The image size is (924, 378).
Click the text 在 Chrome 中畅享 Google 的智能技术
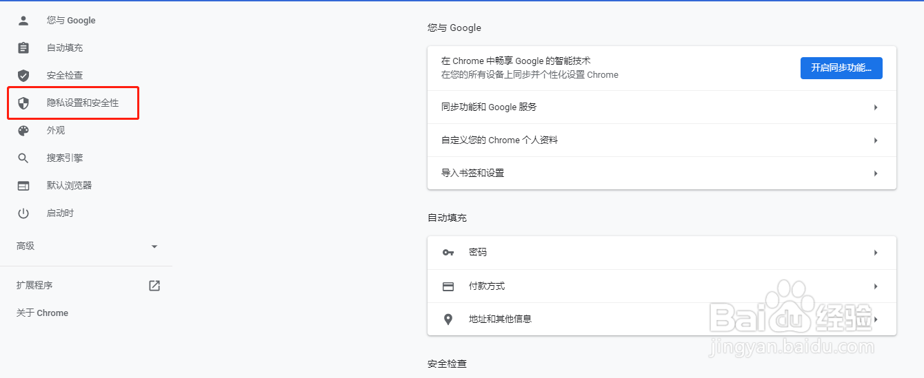pyautogui.click(x=516, y=61)
